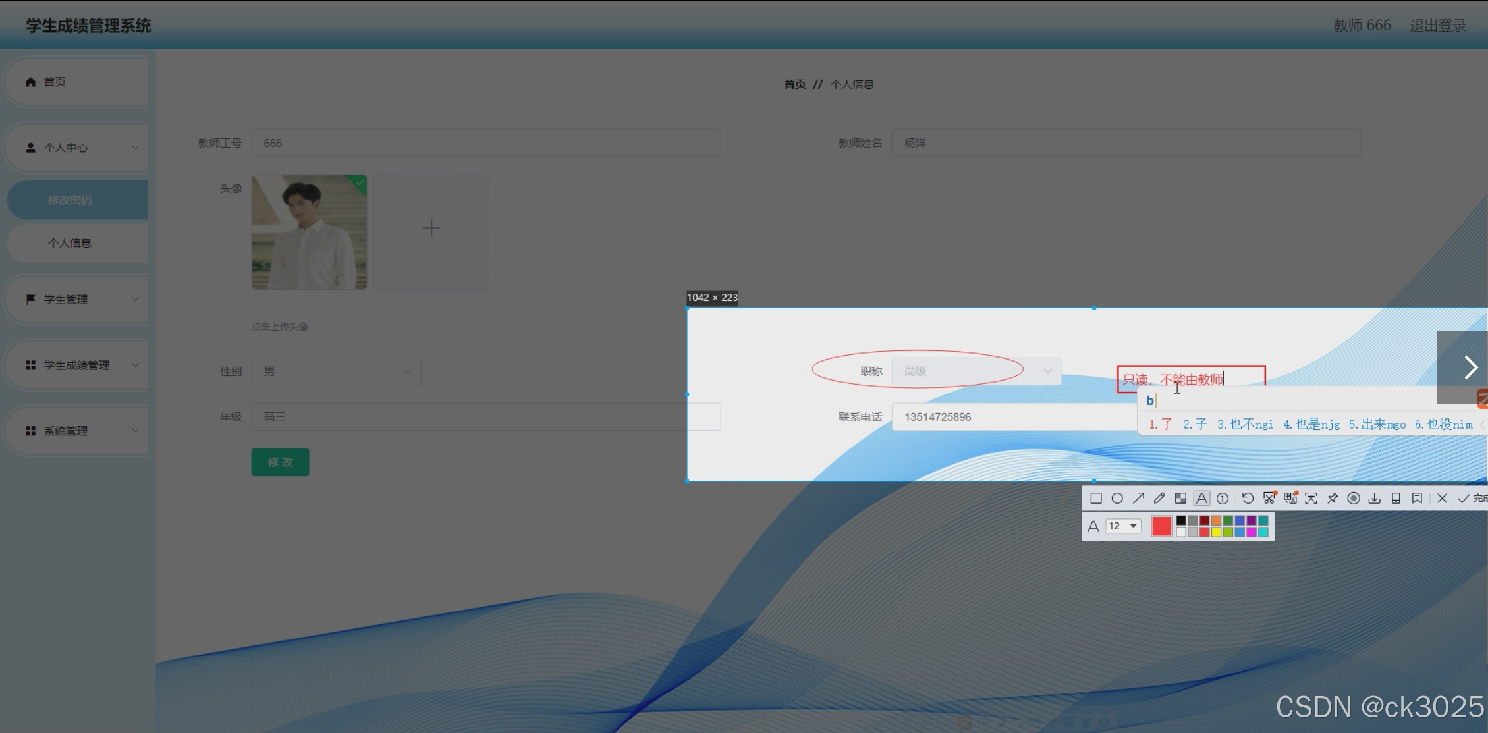The image size is (1488, 733).
Task: Select the rectangle annotation tool
Action: pos(1096,499)
